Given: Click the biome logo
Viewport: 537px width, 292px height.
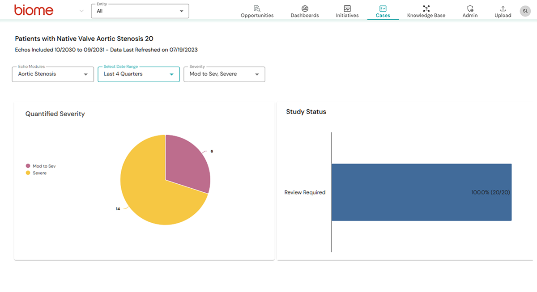Looking at the screenshot, I should tap(34, 10).
